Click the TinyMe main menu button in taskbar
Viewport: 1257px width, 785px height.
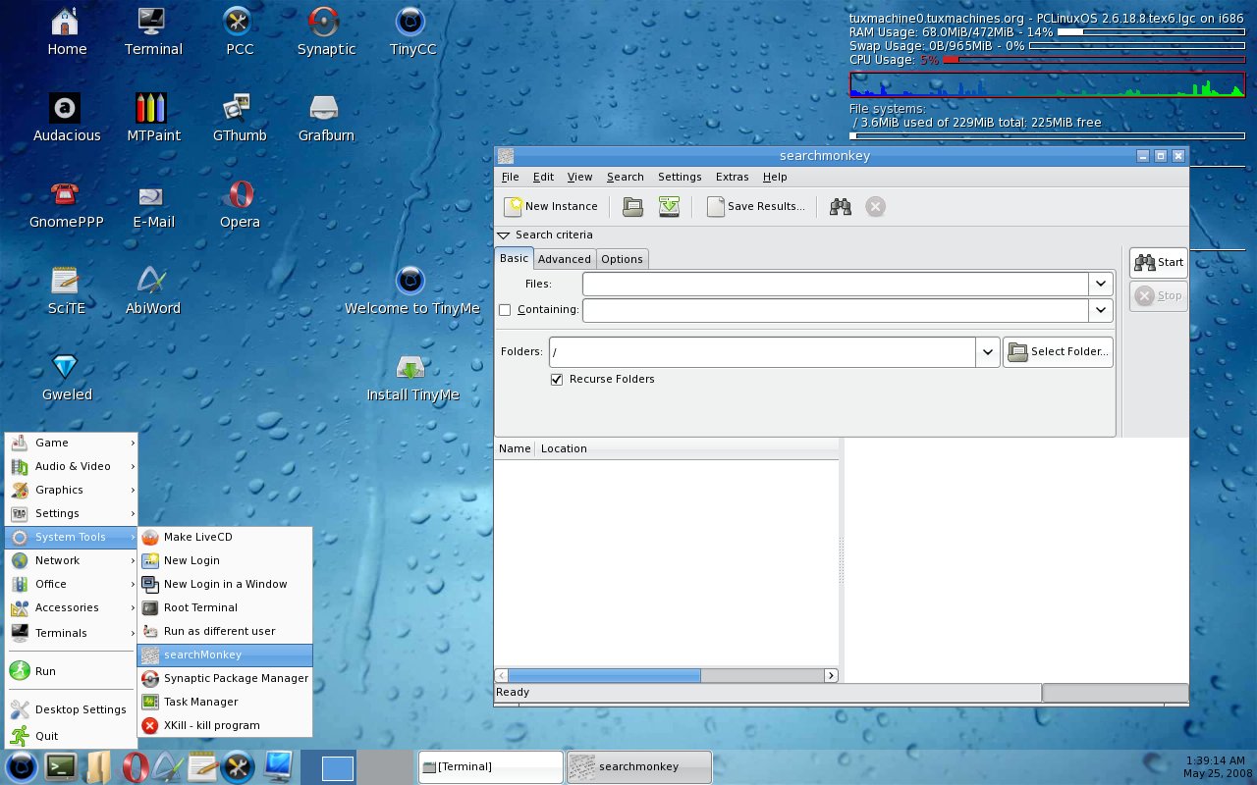point(20,765)
